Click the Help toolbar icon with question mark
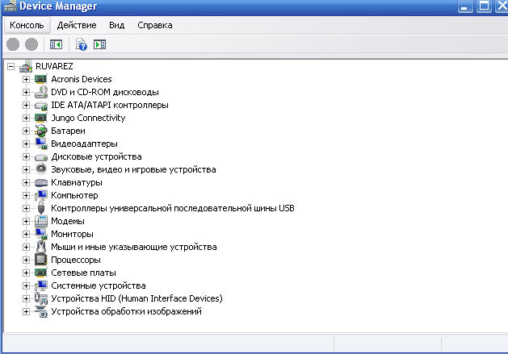The image size is (508, 354). (82, 45)
